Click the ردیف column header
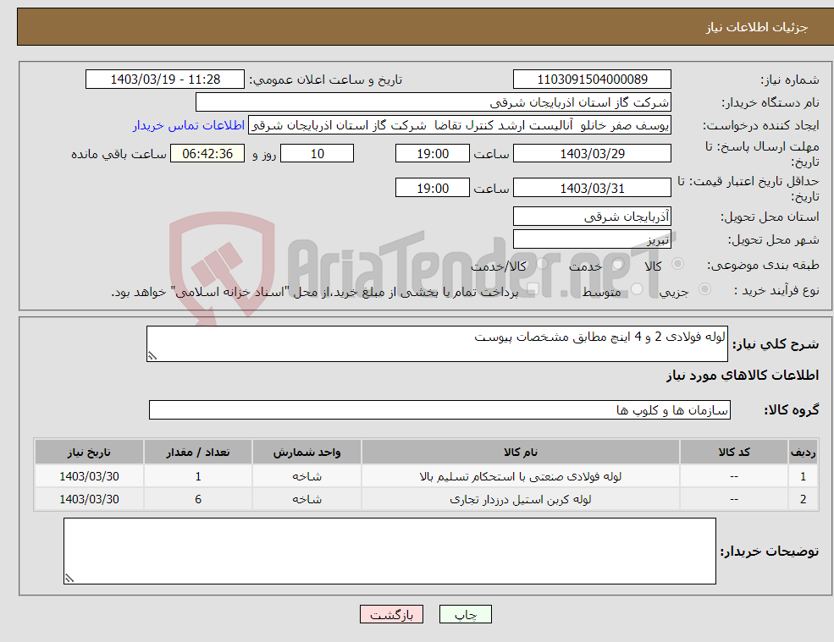This screenshot has height=642, width=834. (x=804, y=453)
